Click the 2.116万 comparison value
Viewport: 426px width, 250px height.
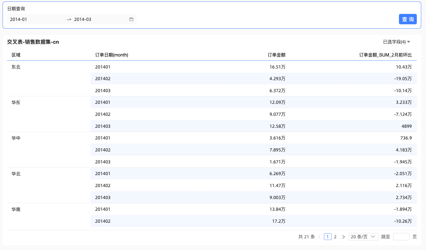(404, 185)
